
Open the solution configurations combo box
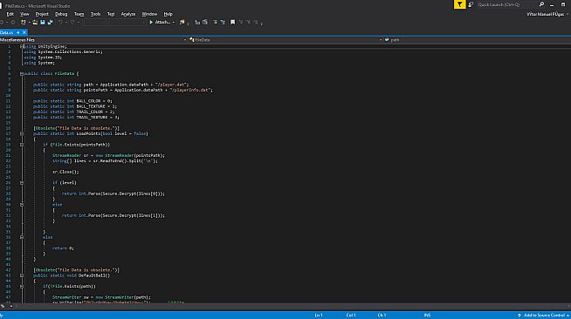tap(94, 22)
